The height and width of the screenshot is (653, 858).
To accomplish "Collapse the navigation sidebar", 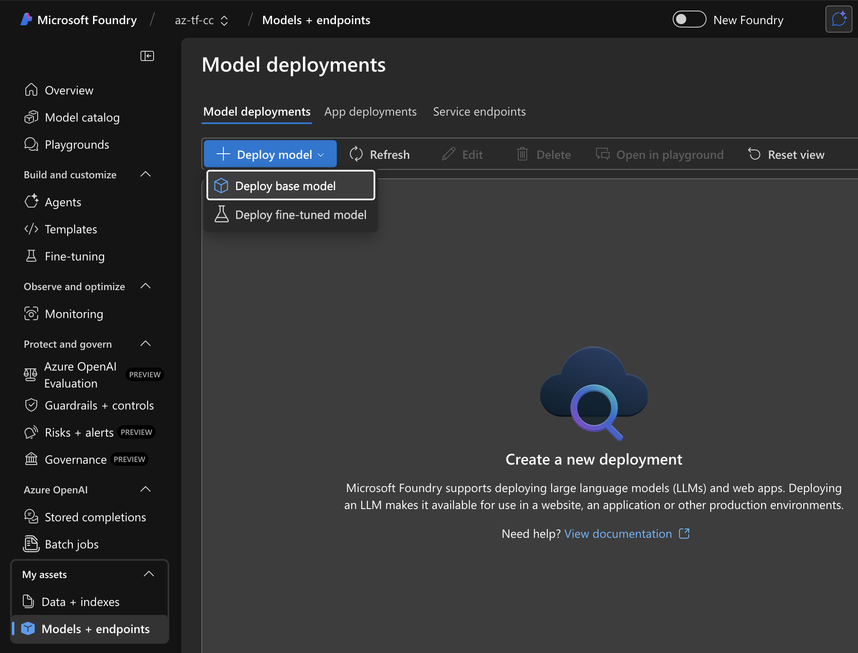I will click(x=147, y=55).
